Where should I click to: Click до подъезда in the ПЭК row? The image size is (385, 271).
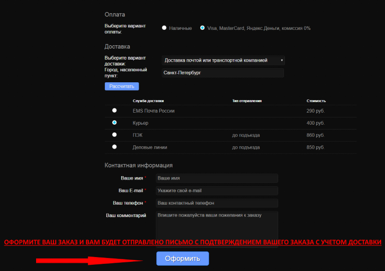click(246, 135)
